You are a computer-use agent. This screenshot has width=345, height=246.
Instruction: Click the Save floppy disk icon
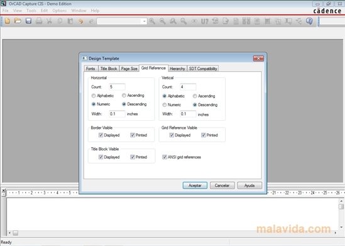[28, 21]
